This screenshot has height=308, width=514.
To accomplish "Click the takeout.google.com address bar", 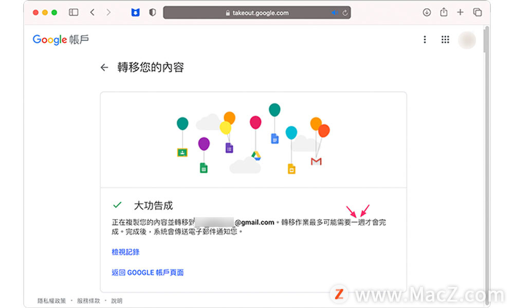I will (x=256, y=13).
